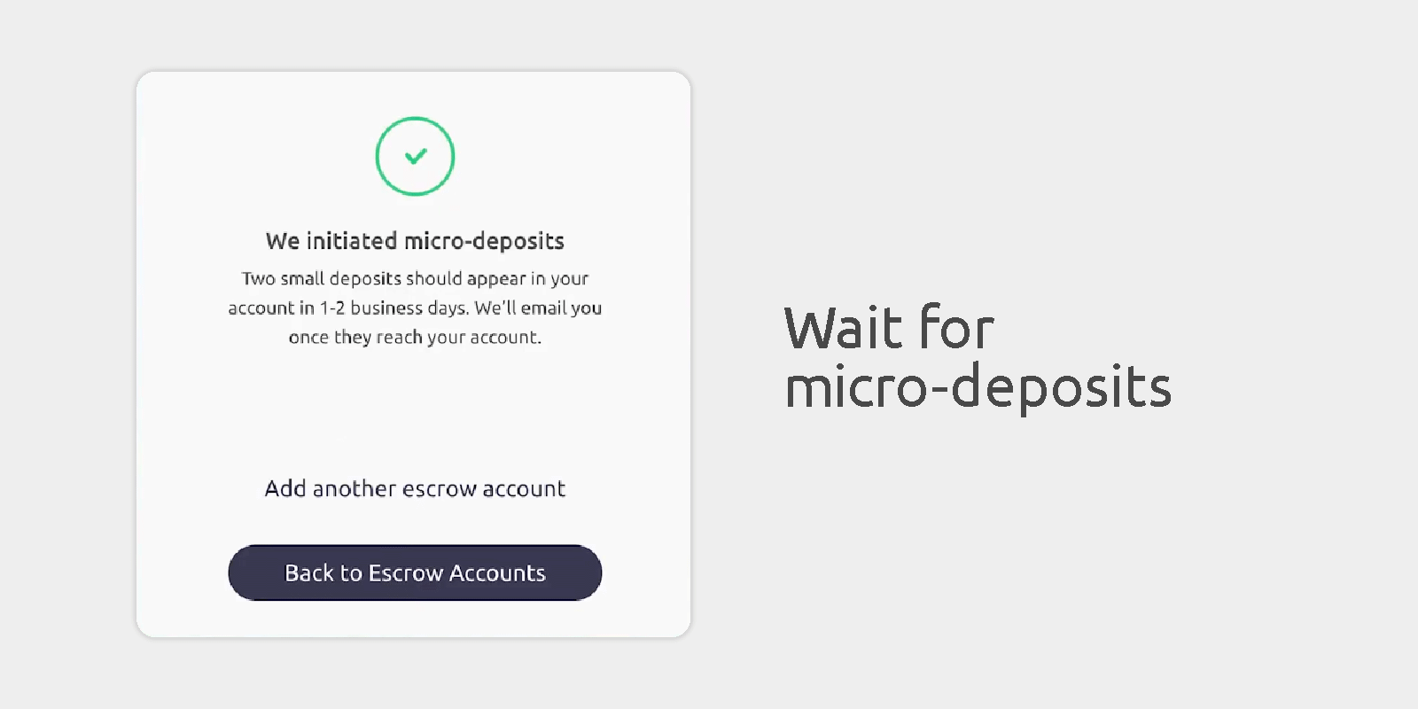Click the word 'account' ending the escrow link
Image resolution: width=1418 pixels, height=709 pixels.
[x=523, y=488]
